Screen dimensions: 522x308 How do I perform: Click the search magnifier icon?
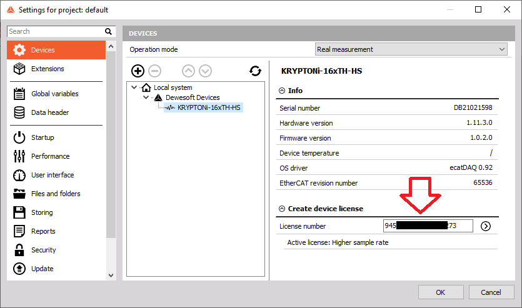tap(108, 31)
